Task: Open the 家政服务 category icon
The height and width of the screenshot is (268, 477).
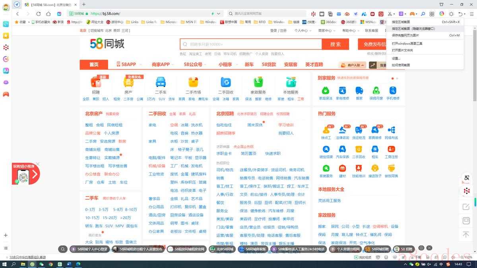Action: click(x=258, y=82)
